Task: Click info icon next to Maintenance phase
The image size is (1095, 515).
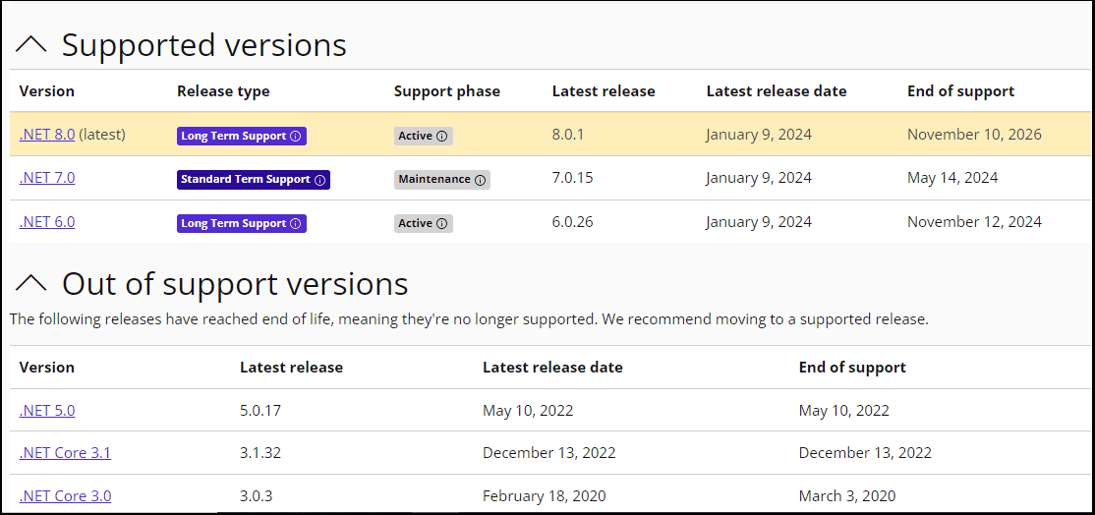Action: [480, 180]
